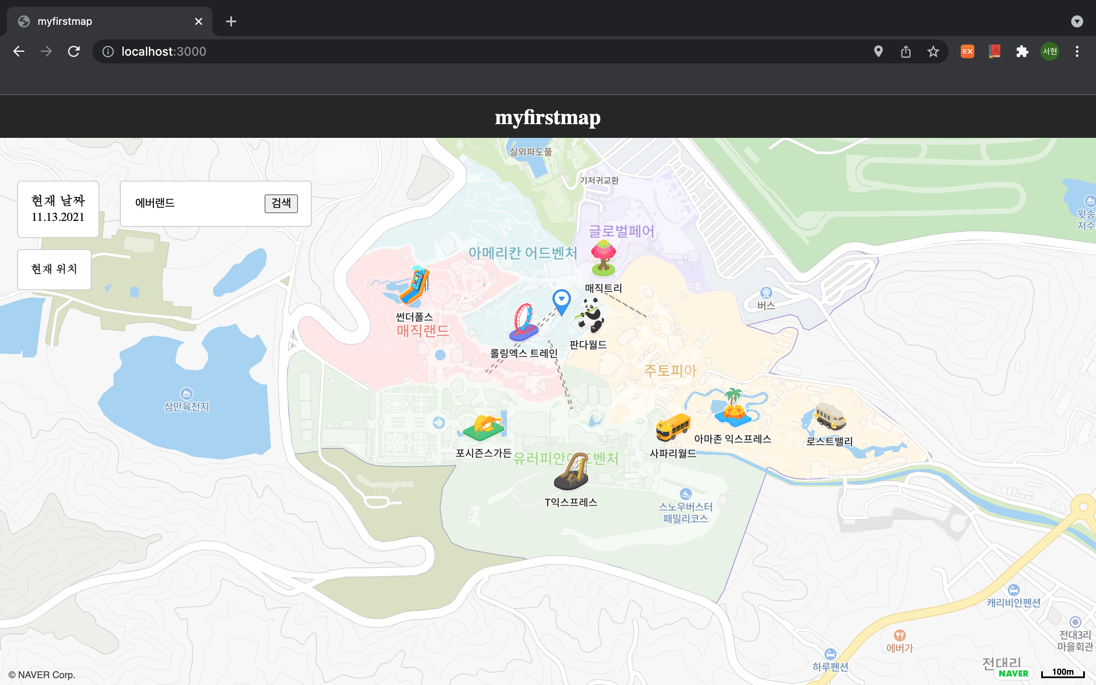Reload the localhost page
Viewport: 1096px width, 685px height.
(74, 51)
